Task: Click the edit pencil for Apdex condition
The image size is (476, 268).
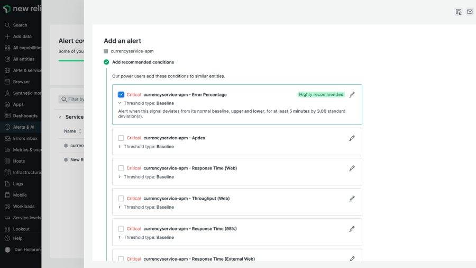Action: click(x=352, y=138)
